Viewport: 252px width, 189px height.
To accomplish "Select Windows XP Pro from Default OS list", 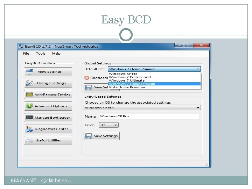I will pyautogui.click(x=154, y=74).
